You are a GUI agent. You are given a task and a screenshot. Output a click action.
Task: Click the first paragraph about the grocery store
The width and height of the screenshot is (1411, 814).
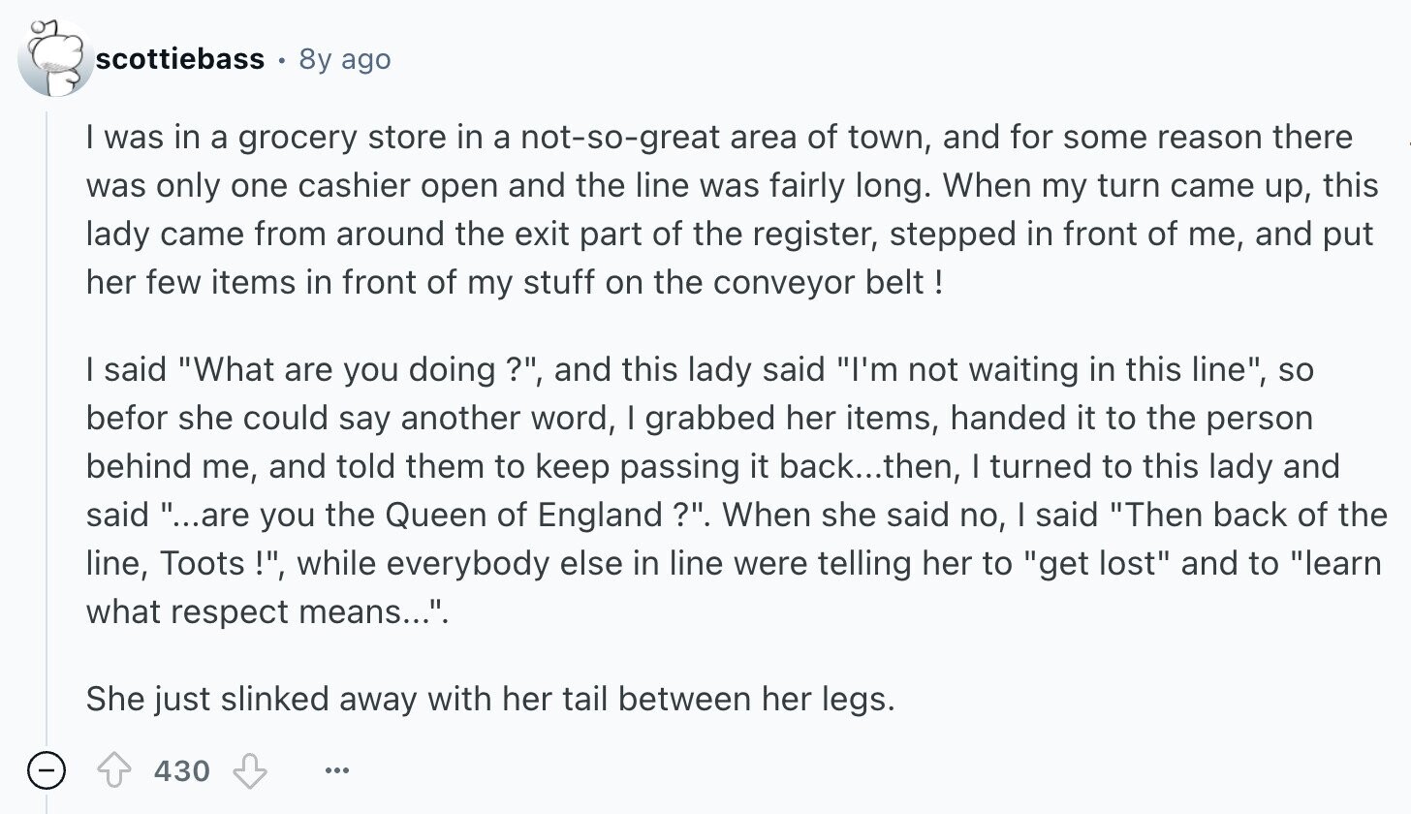732,209
